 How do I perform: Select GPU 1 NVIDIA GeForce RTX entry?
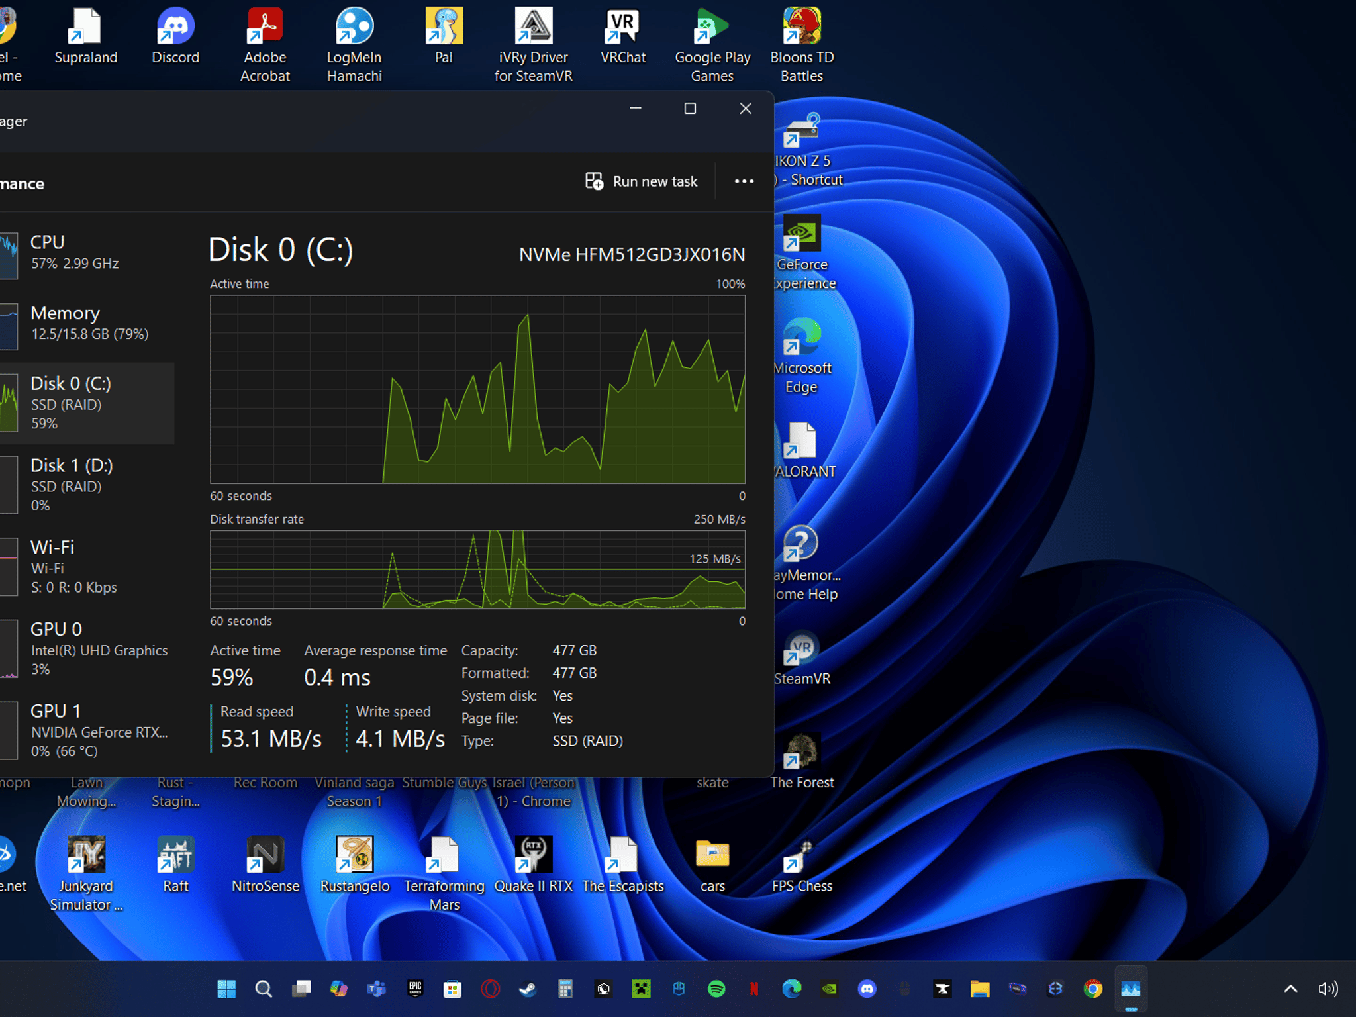coord(87,731)
